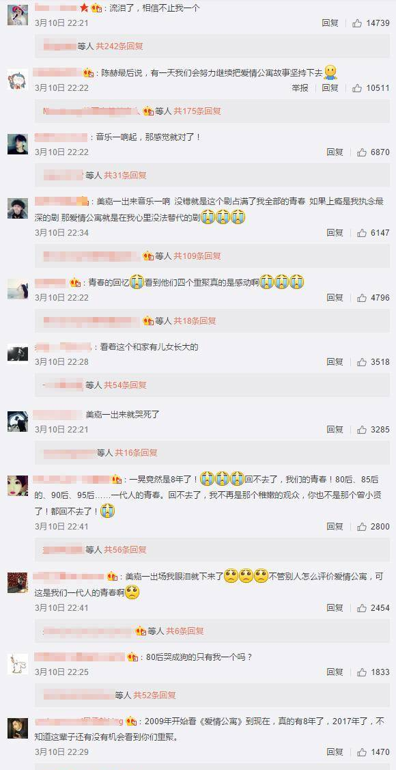
Task: Expand the 共242条回复 replies thread
Action: click(119, 46)
